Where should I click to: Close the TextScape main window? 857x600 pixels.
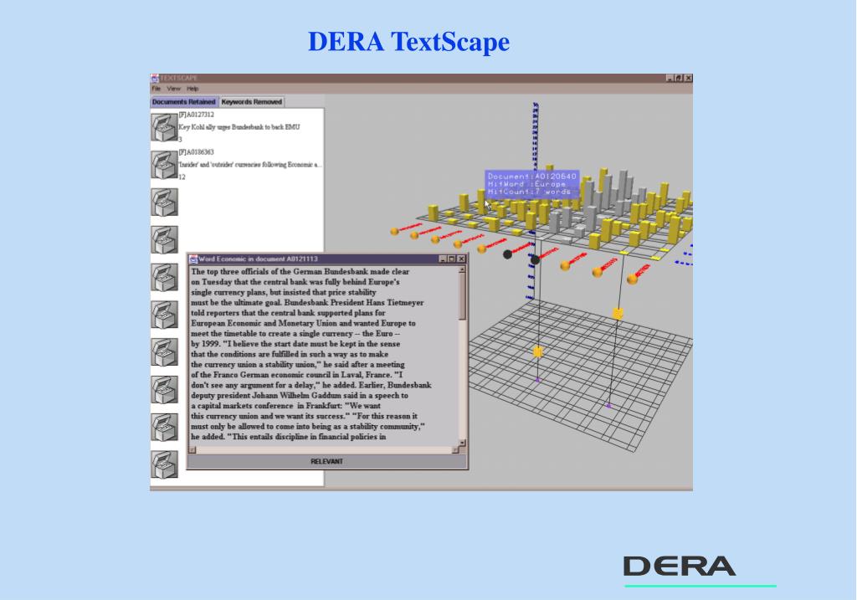click(688, 78)
